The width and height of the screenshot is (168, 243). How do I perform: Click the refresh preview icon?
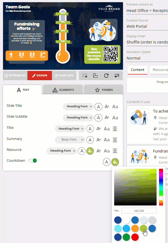106,76
